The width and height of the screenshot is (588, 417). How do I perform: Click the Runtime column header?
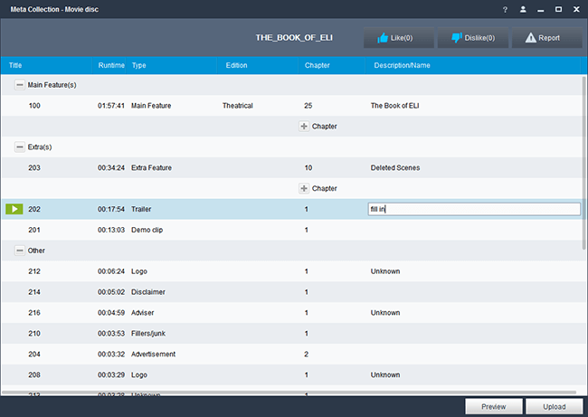coord(111,65)
